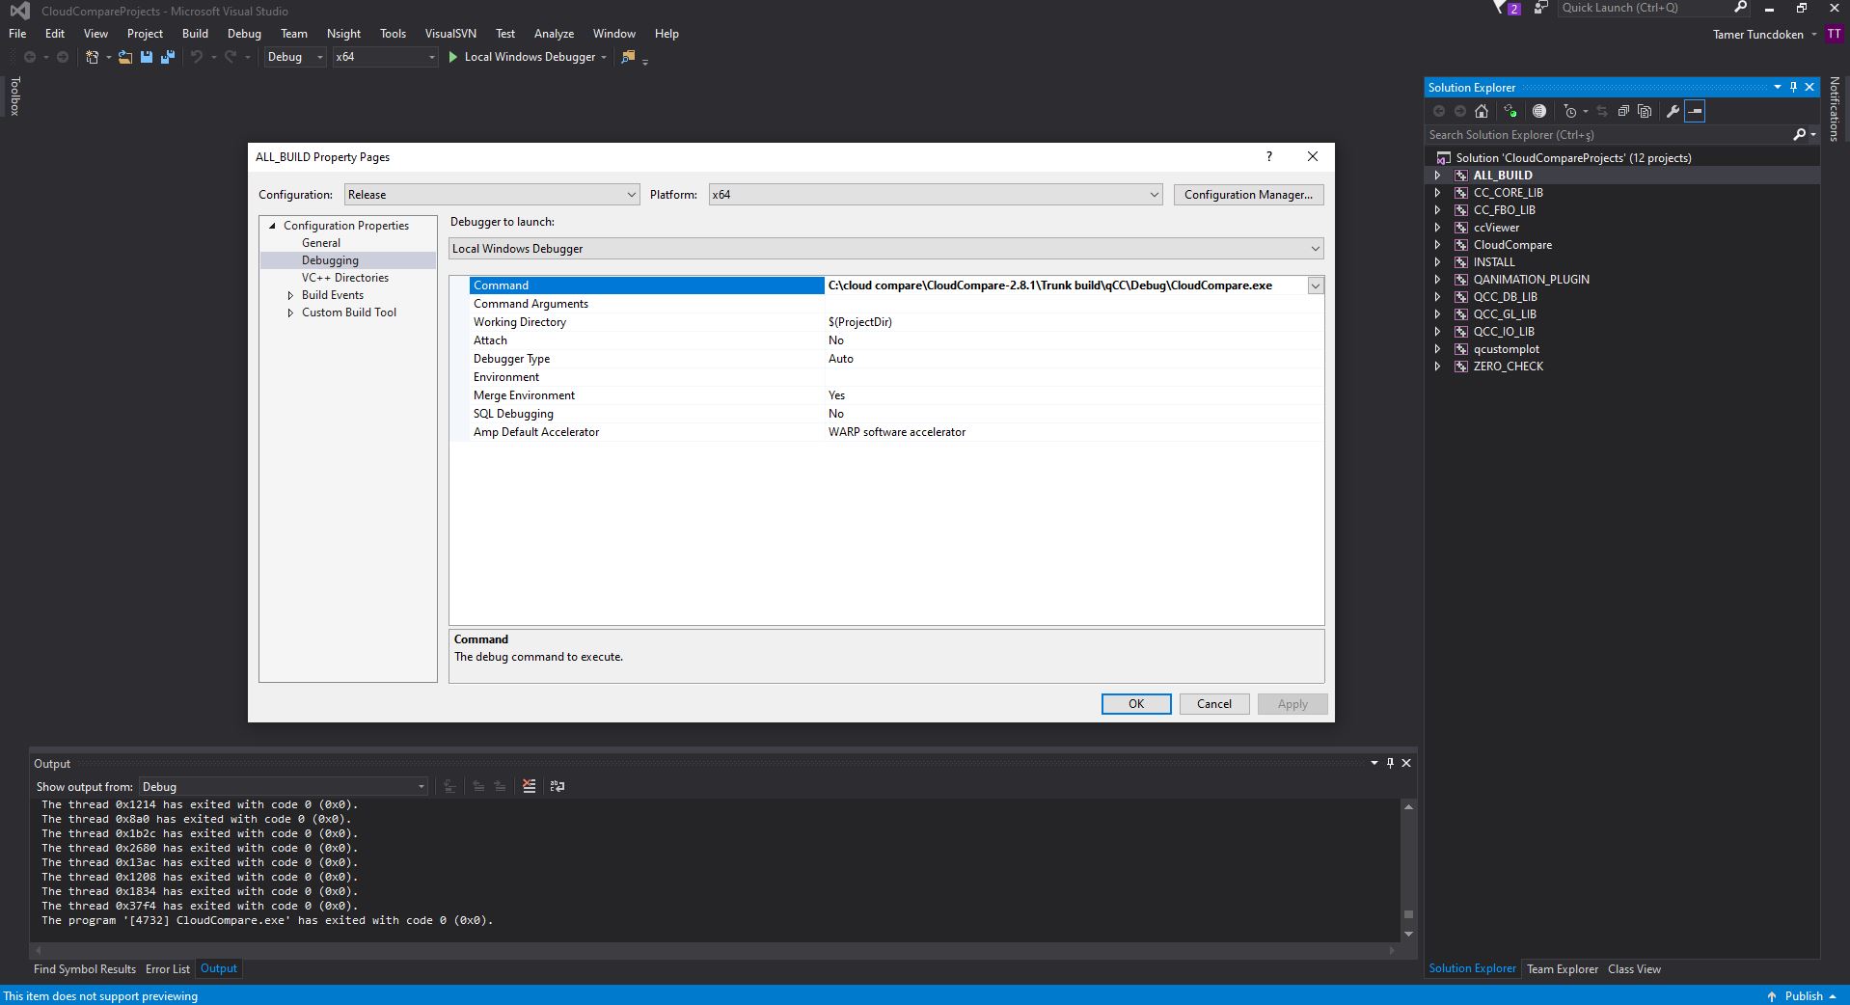The height and width of the screenshot is (1005, 1850).
Task: Click the Save single floppy icon
Action: click(147, 57)
